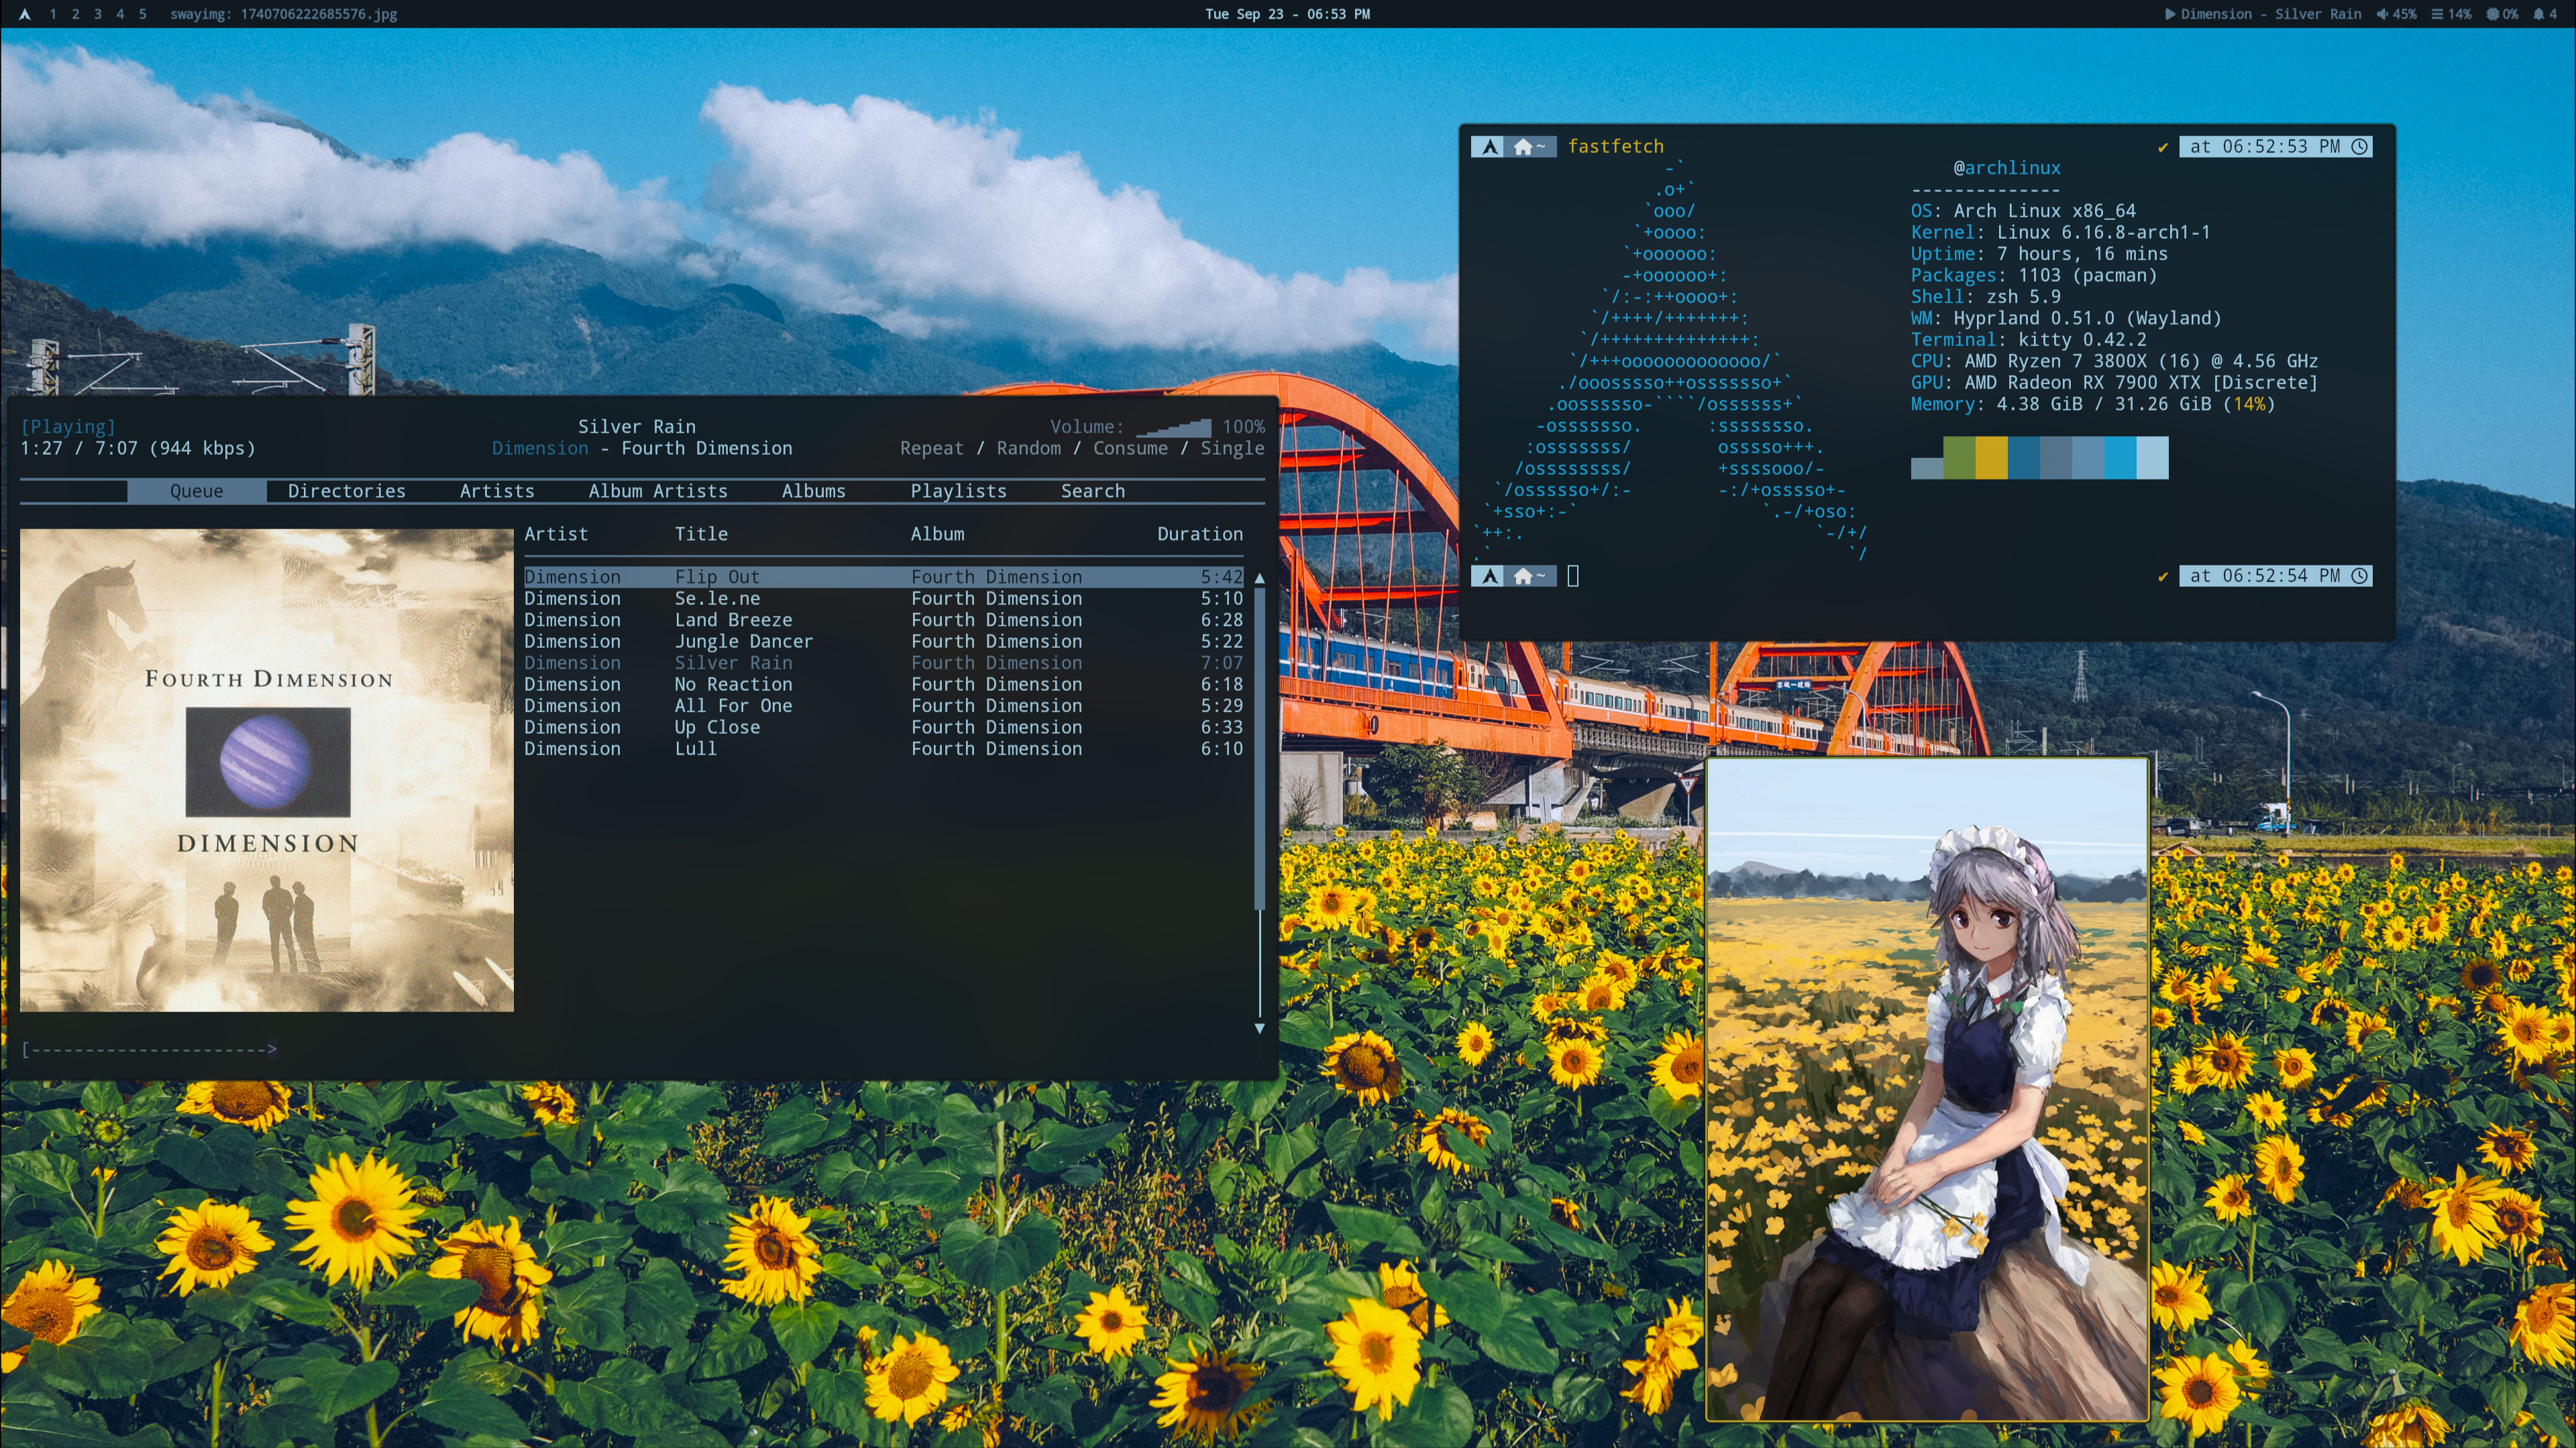This screenshot has width=2576, height=1448.
Task: Click the Arch logo in the top bar
Action: pyautogui.click(x=25, y=14)
